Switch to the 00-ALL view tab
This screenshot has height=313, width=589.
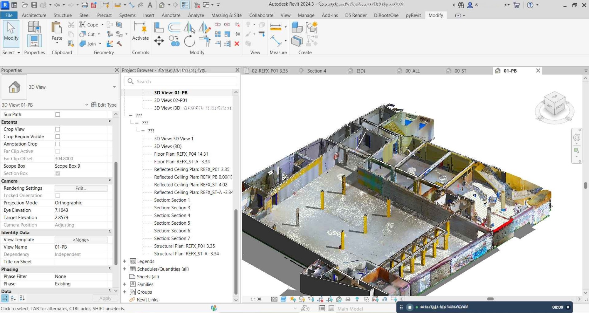click(x=412, y=71)
